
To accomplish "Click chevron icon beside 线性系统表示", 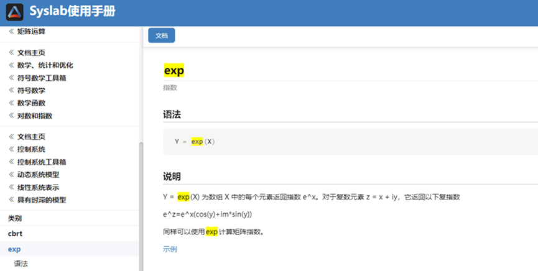I will [11, 187].
